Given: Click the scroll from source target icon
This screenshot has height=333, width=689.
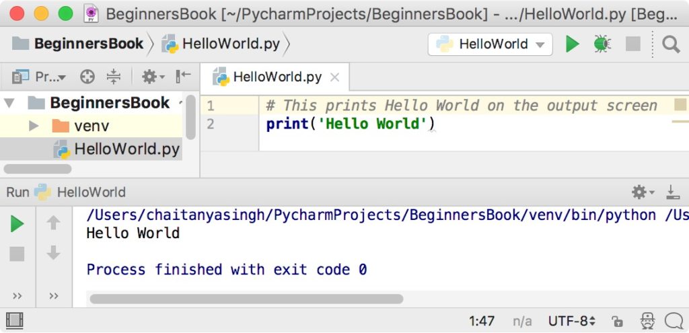Looking at the screenshot, I should pyautogui.click(x=87, y=77).
